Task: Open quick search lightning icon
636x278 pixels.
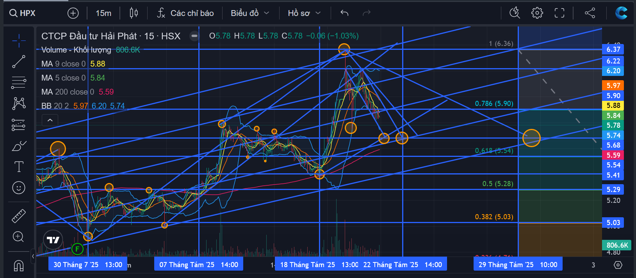Action: pyautogui.click(x=515, y=13)
